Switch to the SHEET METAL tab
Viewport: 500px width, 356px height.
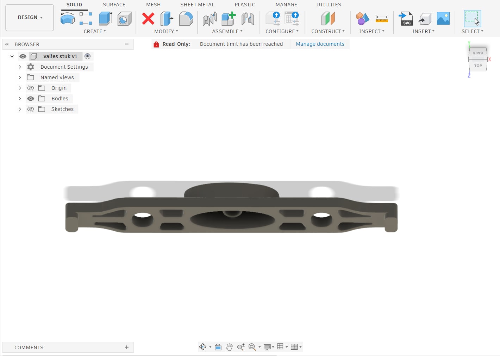coord(197,5)
